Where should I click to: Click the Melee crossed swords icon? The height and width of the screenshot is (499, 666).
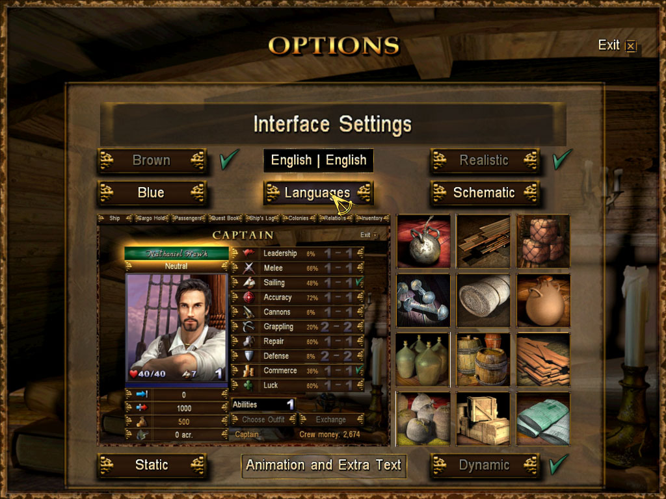point(248,268)
